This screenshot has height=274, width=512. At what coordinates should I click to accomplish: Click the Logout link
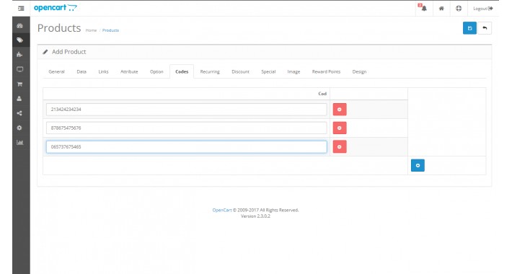483,9
